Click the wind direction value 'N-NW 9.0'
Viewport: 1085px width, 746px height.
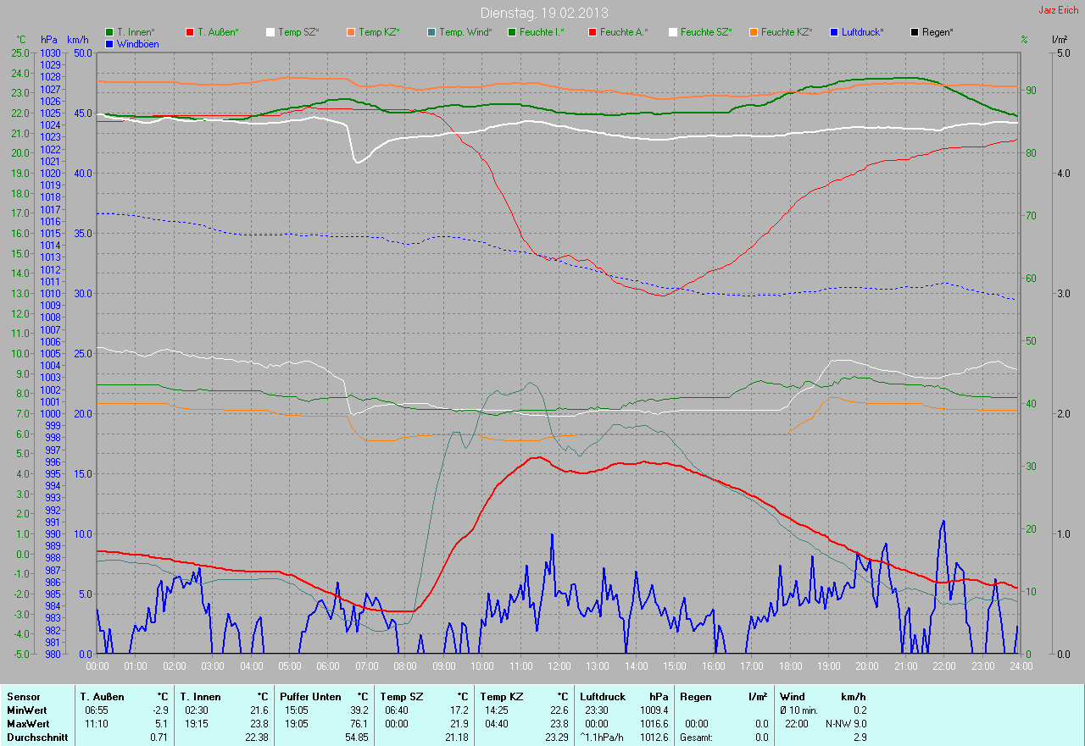(846, 724)
